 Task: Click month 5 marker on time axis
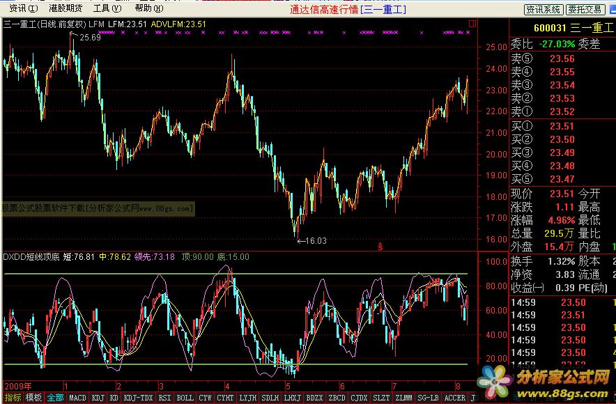click(x=288, y=387)
